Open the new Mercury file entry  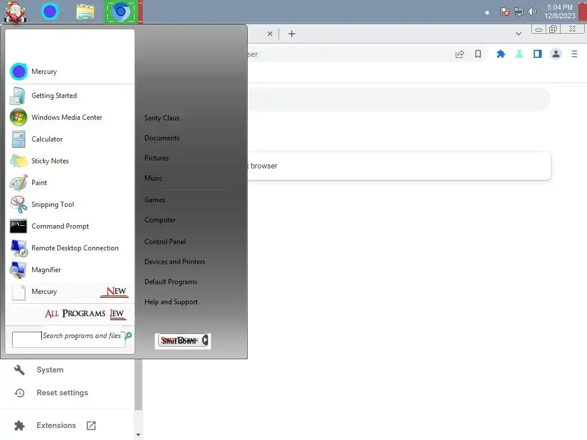(70, 292)
